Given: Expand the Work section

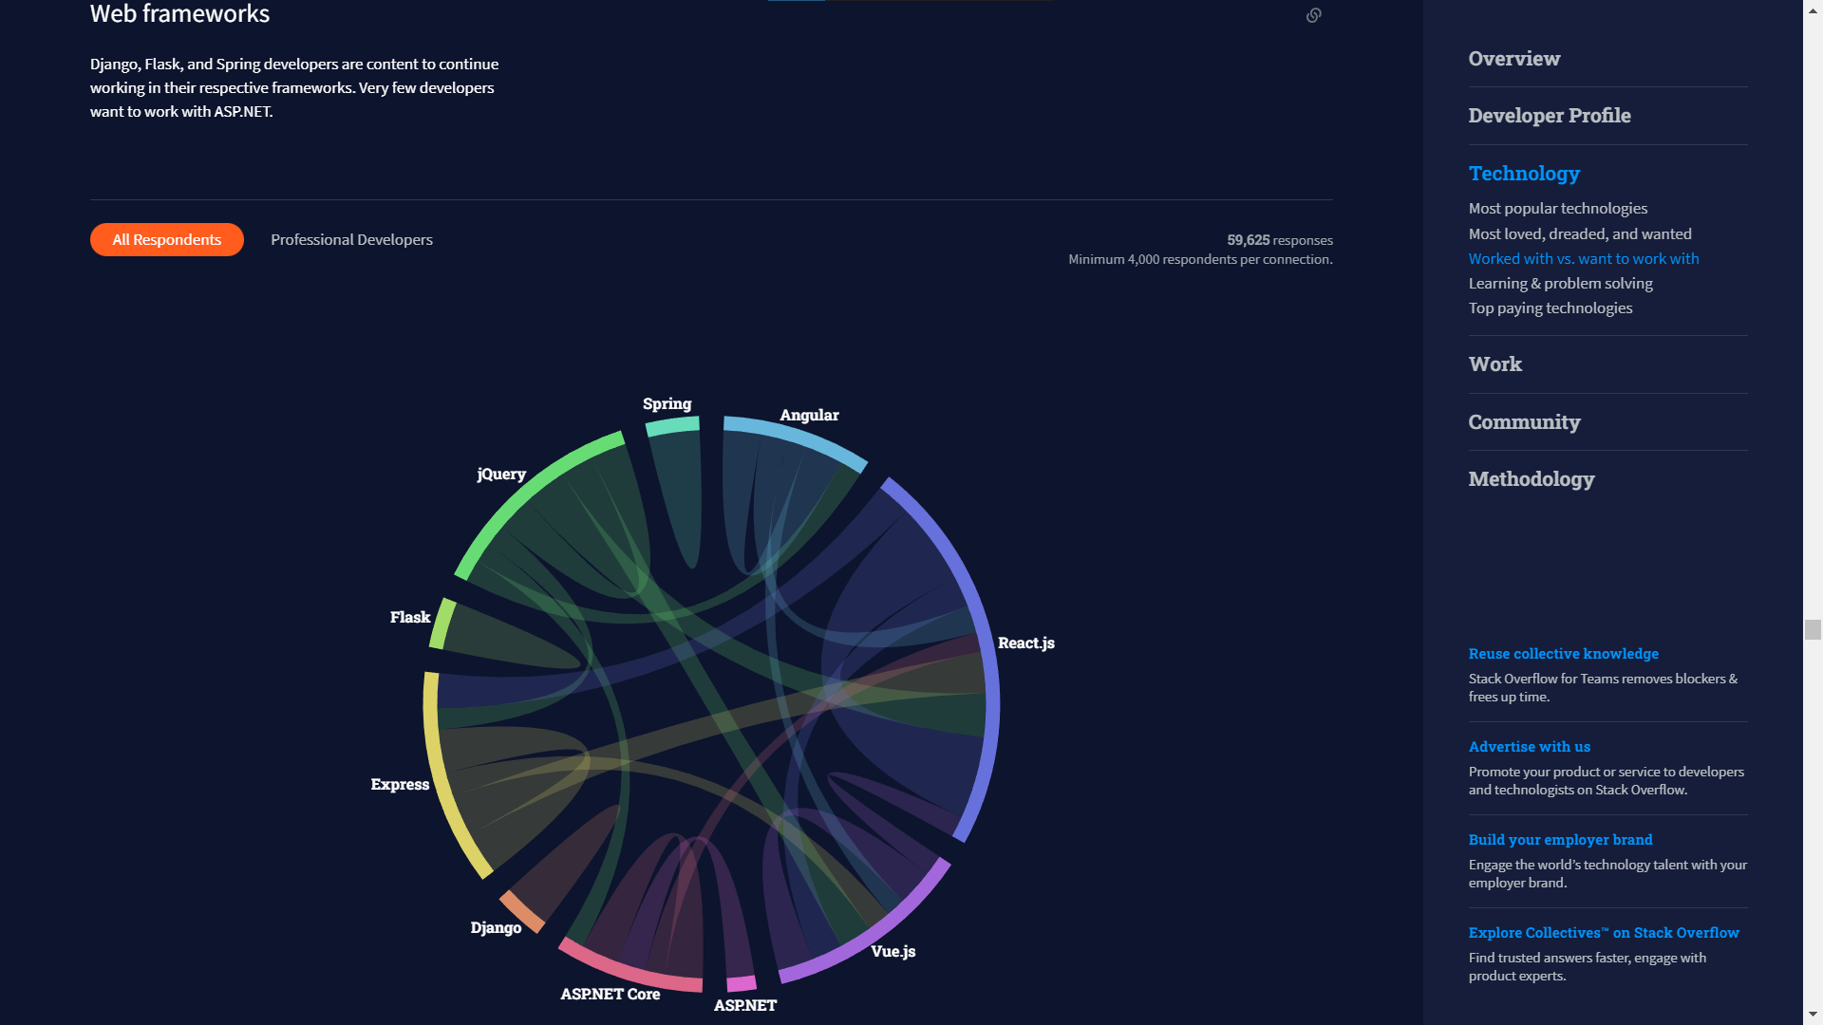Looking at the screenshot, I should click(1494, 364).
